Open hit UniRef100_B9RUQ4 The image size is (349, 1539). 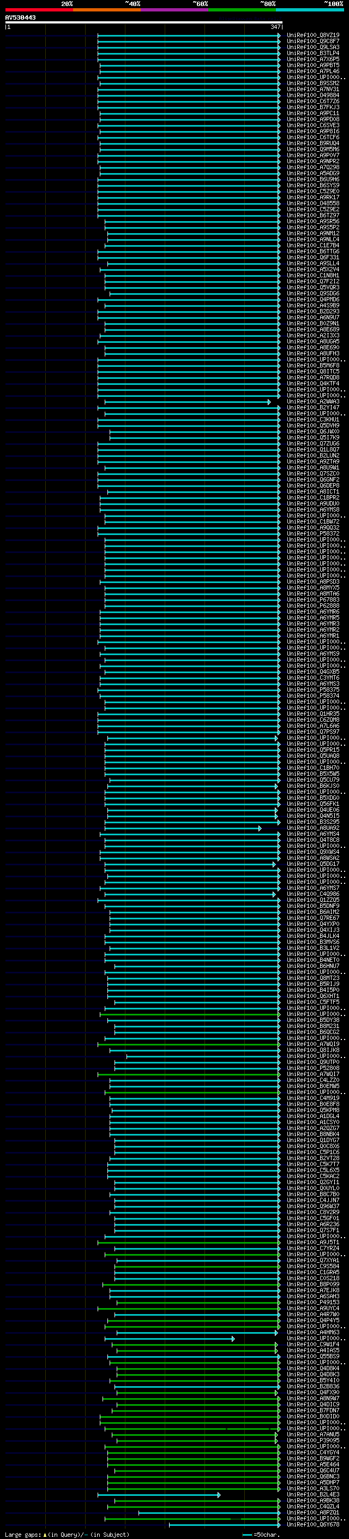313,144
